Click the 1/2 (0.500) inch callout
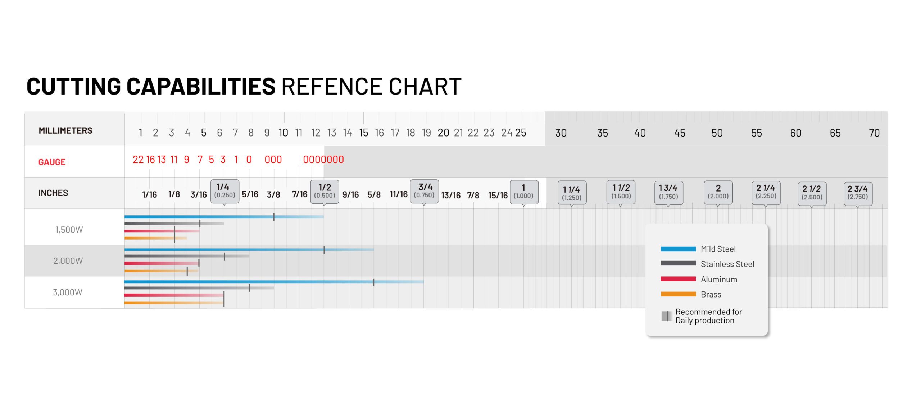Screen dimensions: 921x400 (x=325, y=192)
